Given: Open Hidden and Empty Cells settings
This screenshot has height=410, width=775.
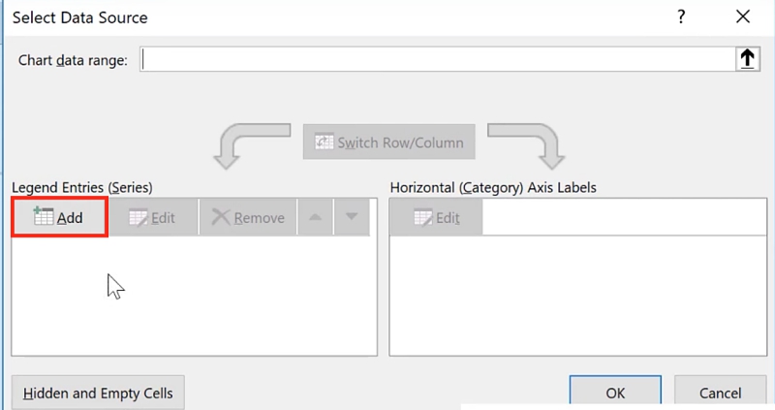Looking at the screenshot, I should [x=98, y=393].
